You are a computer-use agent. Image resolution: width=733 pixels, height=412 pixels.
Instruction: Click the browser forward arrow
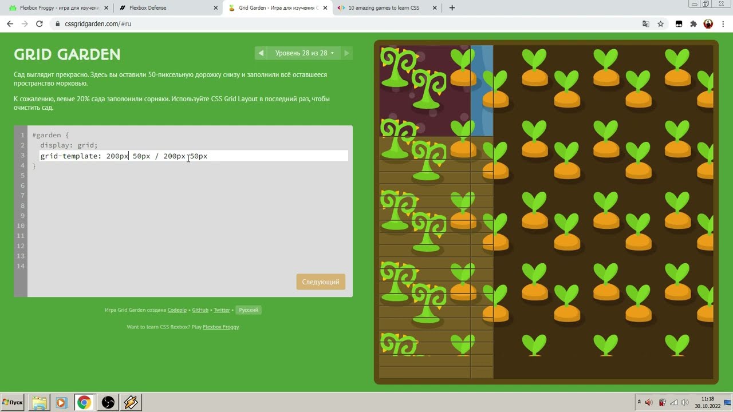pos(25,24)
